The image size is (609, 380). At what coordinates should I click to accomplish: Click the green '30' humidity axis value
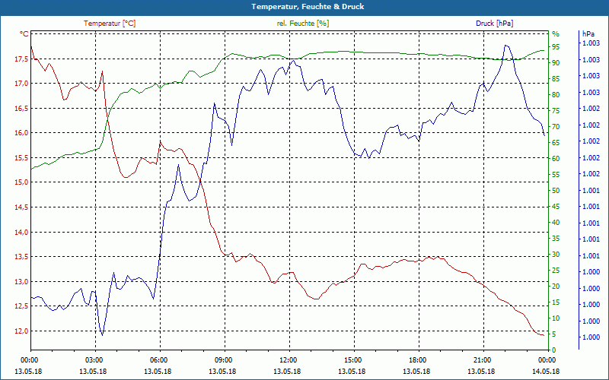point(556,255)
